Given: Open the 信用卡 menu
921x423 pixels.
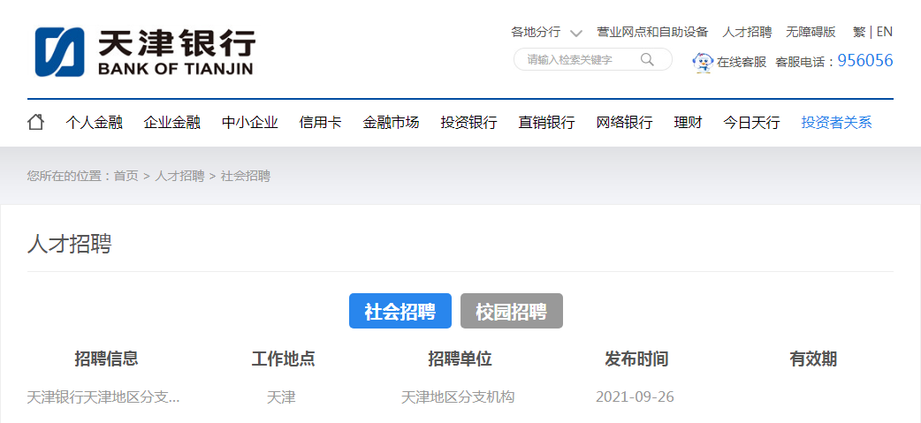Looking at the screenshot, I should 320,123.
